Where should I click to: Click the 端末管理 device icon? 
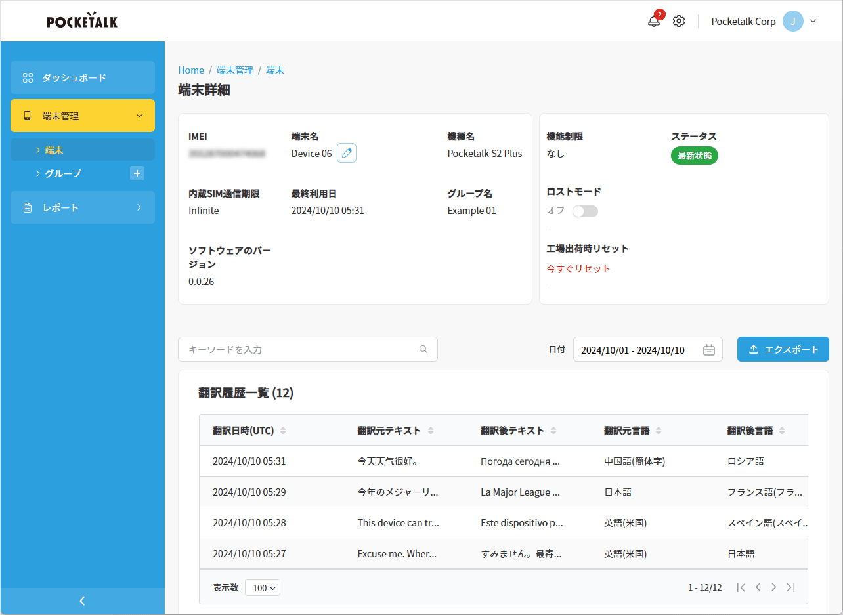tap(28, 116)
